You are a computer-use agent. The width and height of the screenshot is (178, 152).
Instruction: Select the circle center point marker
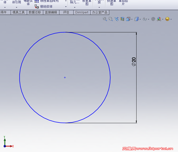tap(65, 78)
